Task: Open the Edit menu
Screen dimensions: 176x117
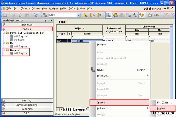Action: point(16,8)
